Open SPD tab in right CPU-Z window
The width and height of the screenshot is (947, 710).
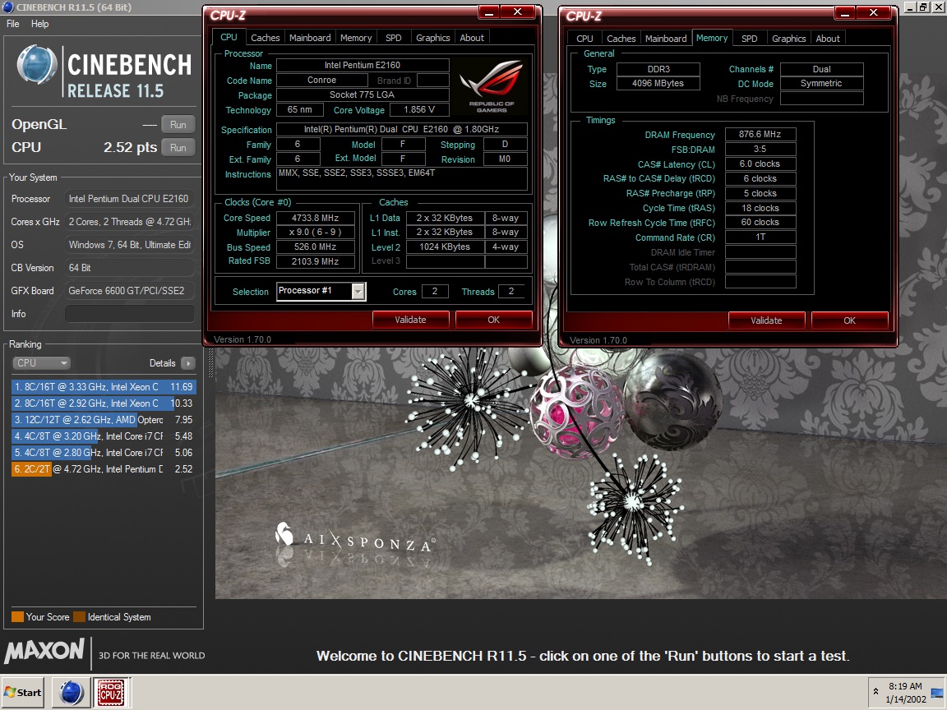(749, 38)
